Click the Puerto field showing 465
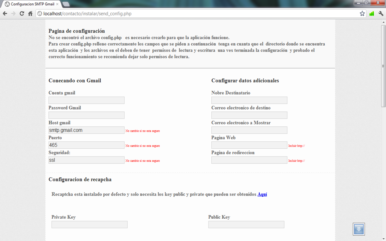386x241 pixels. click(86, 145)
